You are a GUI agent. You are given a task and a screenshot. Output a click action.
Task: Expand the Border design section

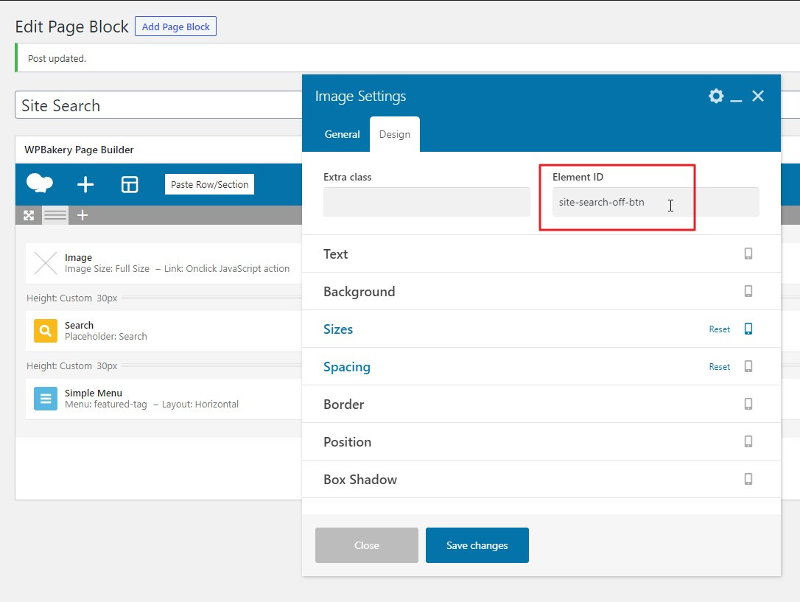541,404
